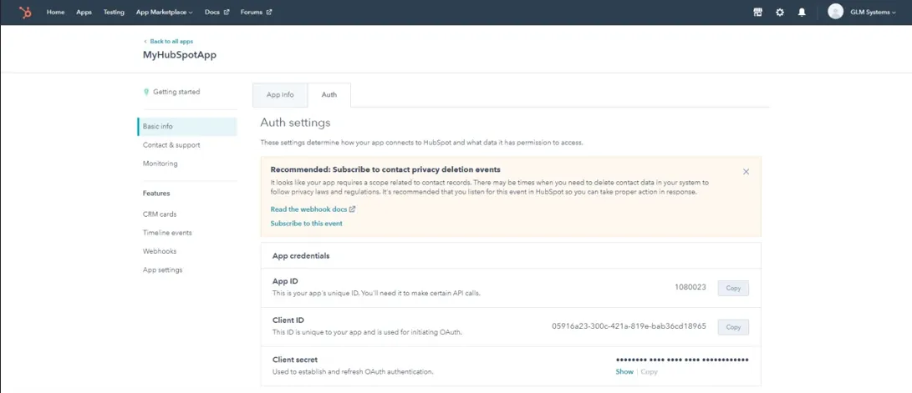Copy the Client ID value

[x=733, y=327]
